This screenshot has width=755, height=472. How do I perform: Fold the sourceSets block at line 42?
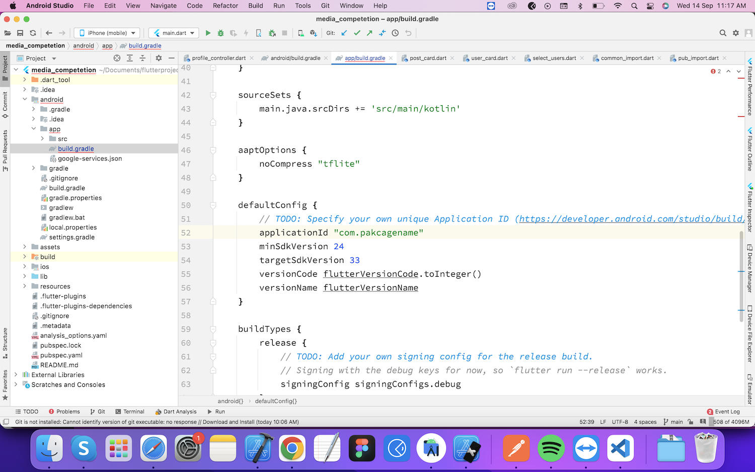coord(213,95)
